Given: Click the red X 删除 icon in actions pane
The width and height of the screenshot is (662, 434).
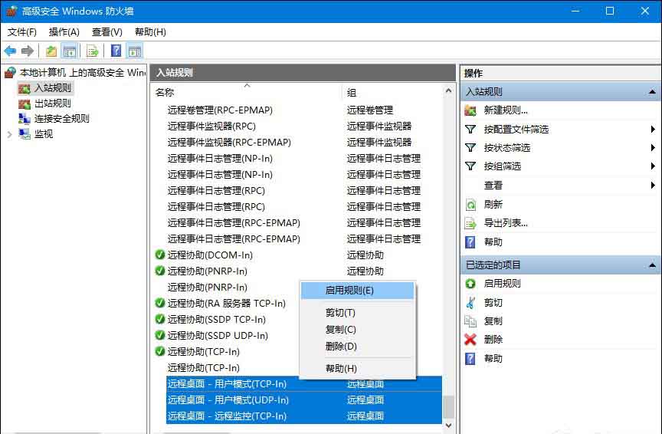Looking at the screenshot, I should (x=470, y=340).
